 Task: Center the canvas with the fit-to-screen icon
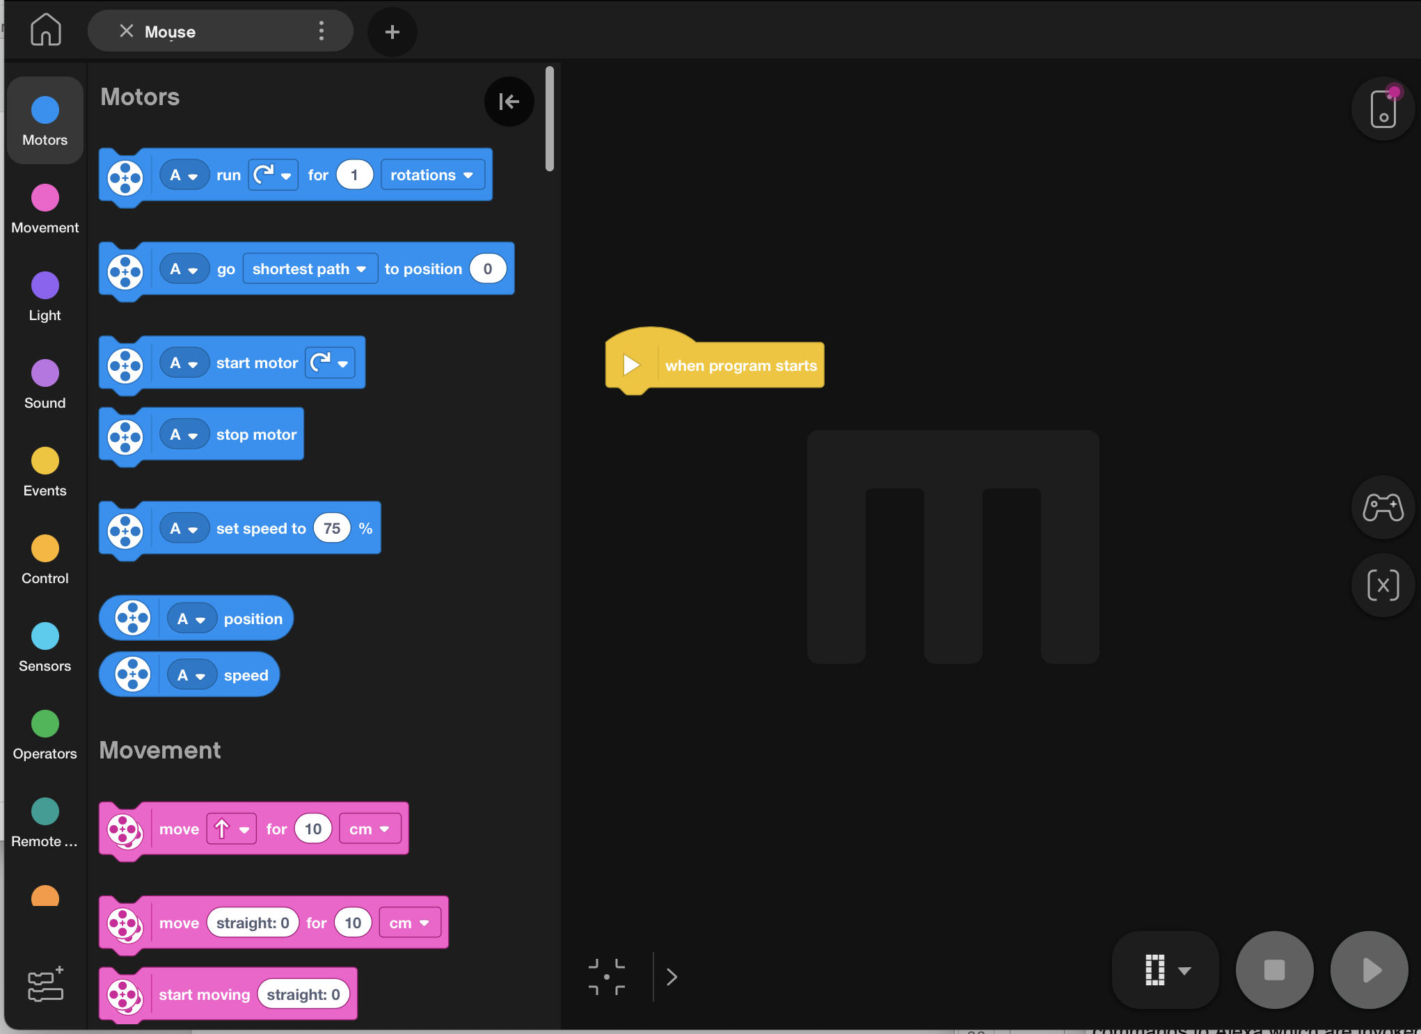[606, 976]
